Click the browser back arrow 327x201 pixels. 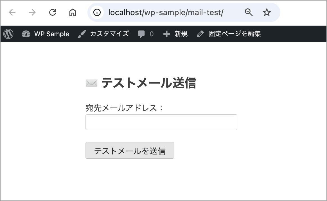[12, 12]
